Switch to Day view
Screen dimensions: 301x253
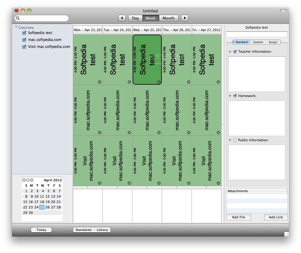[x=135, y=18]
